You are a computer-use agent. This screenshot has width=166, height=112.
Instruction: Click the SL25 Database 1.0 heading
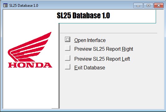tap(83, 16)
